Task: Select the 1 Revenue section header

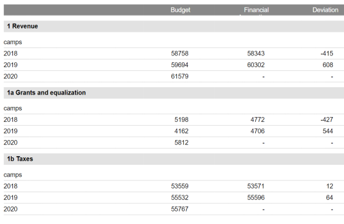Action: (x=22, y=26)
